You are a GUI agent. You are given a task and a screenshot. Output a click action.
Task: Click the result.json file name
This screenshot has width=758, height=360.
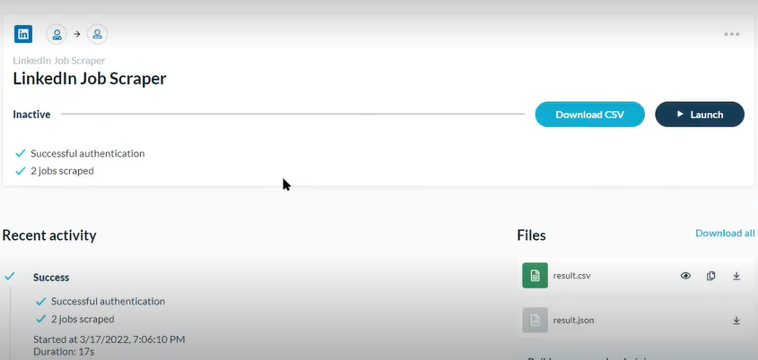pos(574,321)
